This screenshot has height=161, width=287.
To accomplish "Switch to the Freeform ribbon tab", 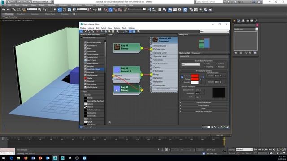I will [x=21, y=14].
